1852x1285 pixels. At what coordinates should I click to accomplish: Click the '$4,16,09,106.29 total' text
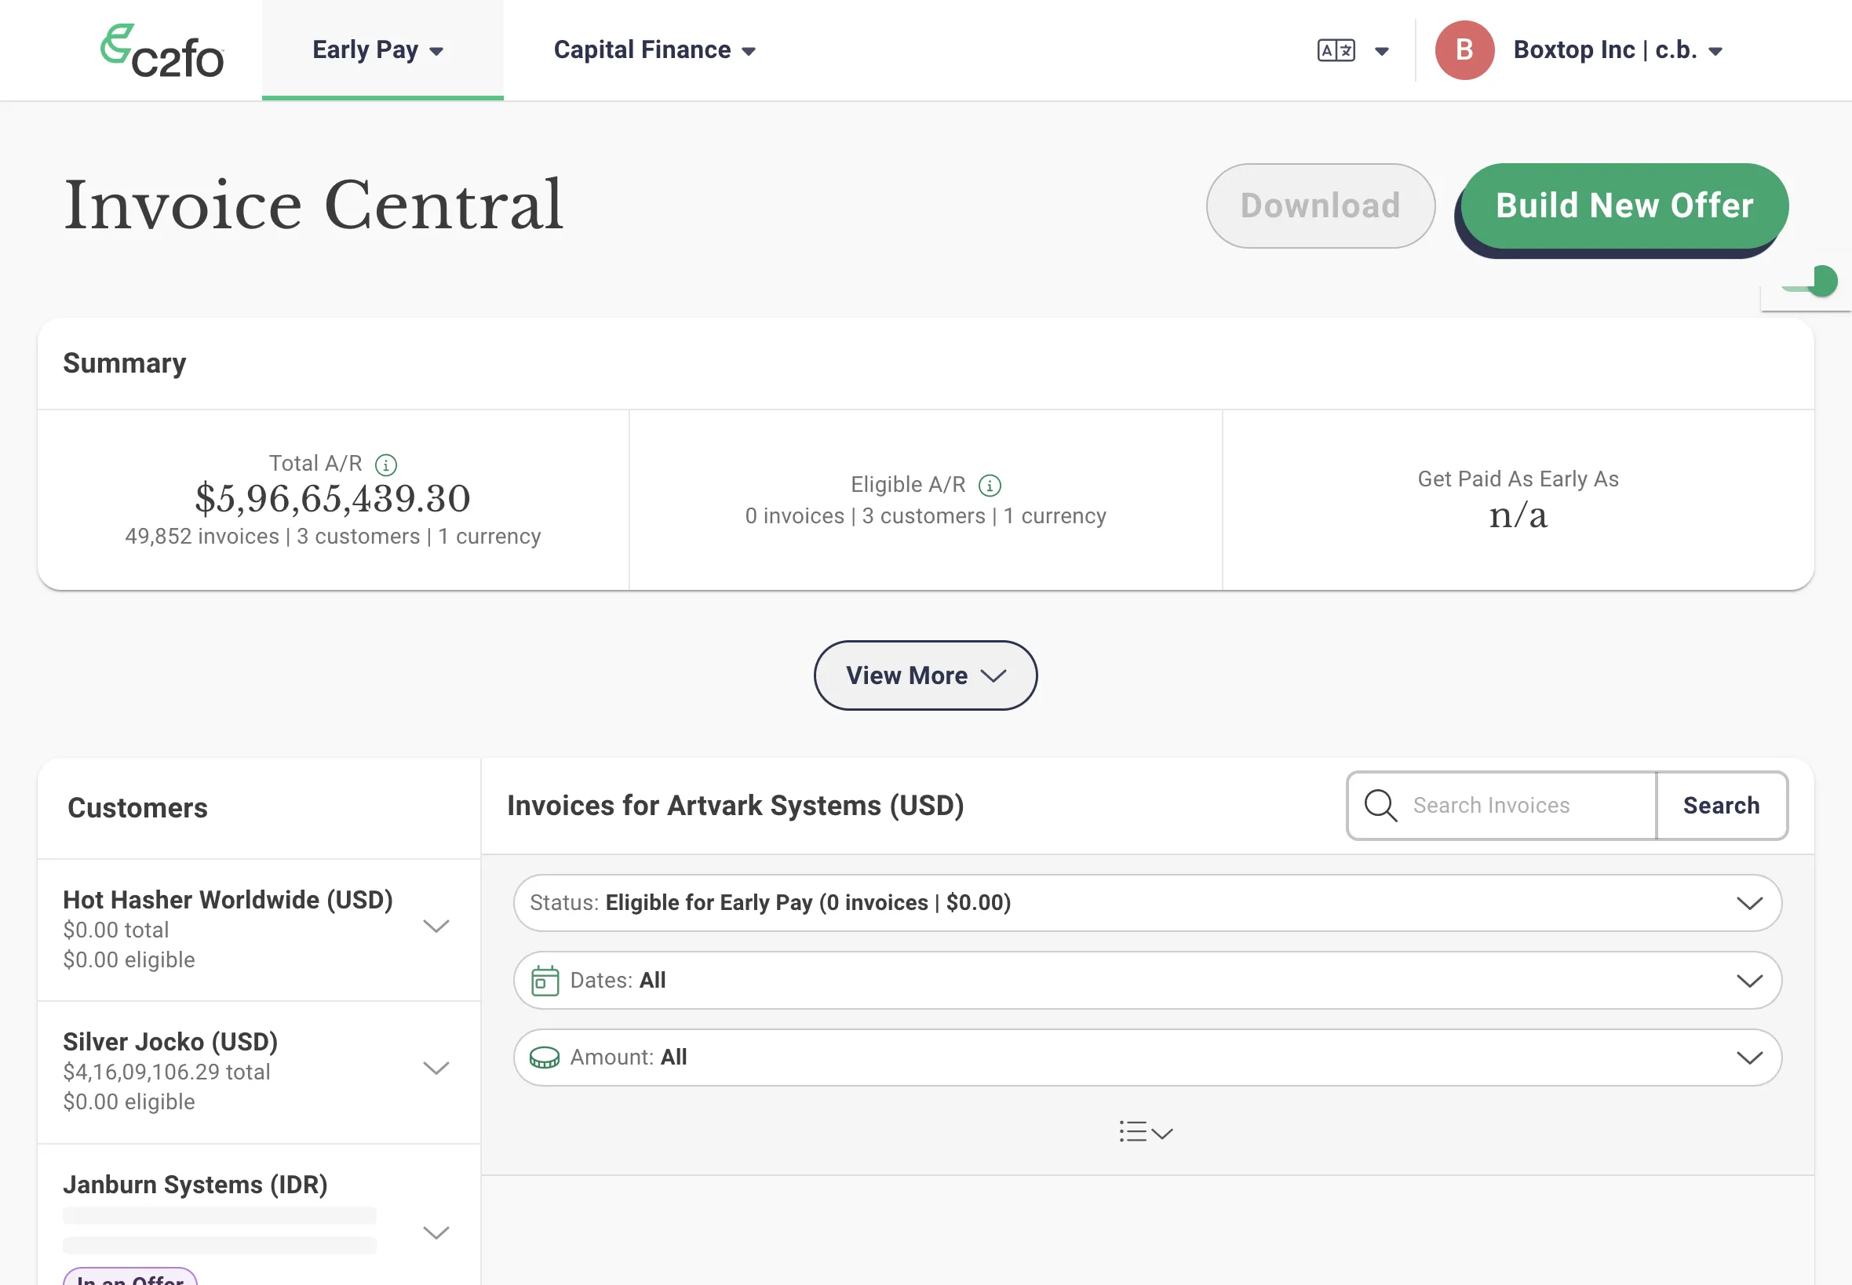[x=166, y=1072]
